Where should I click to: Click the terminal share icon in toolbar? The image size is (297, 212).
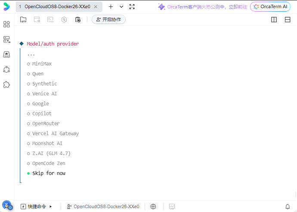point(37,19)
